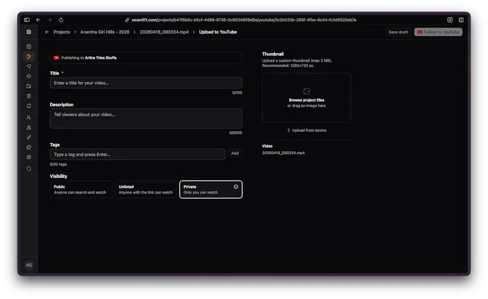Open the trash icon in sidebar
Image resolution: width=488 pixels, height=299 pixels.
(x=29, y=96)
